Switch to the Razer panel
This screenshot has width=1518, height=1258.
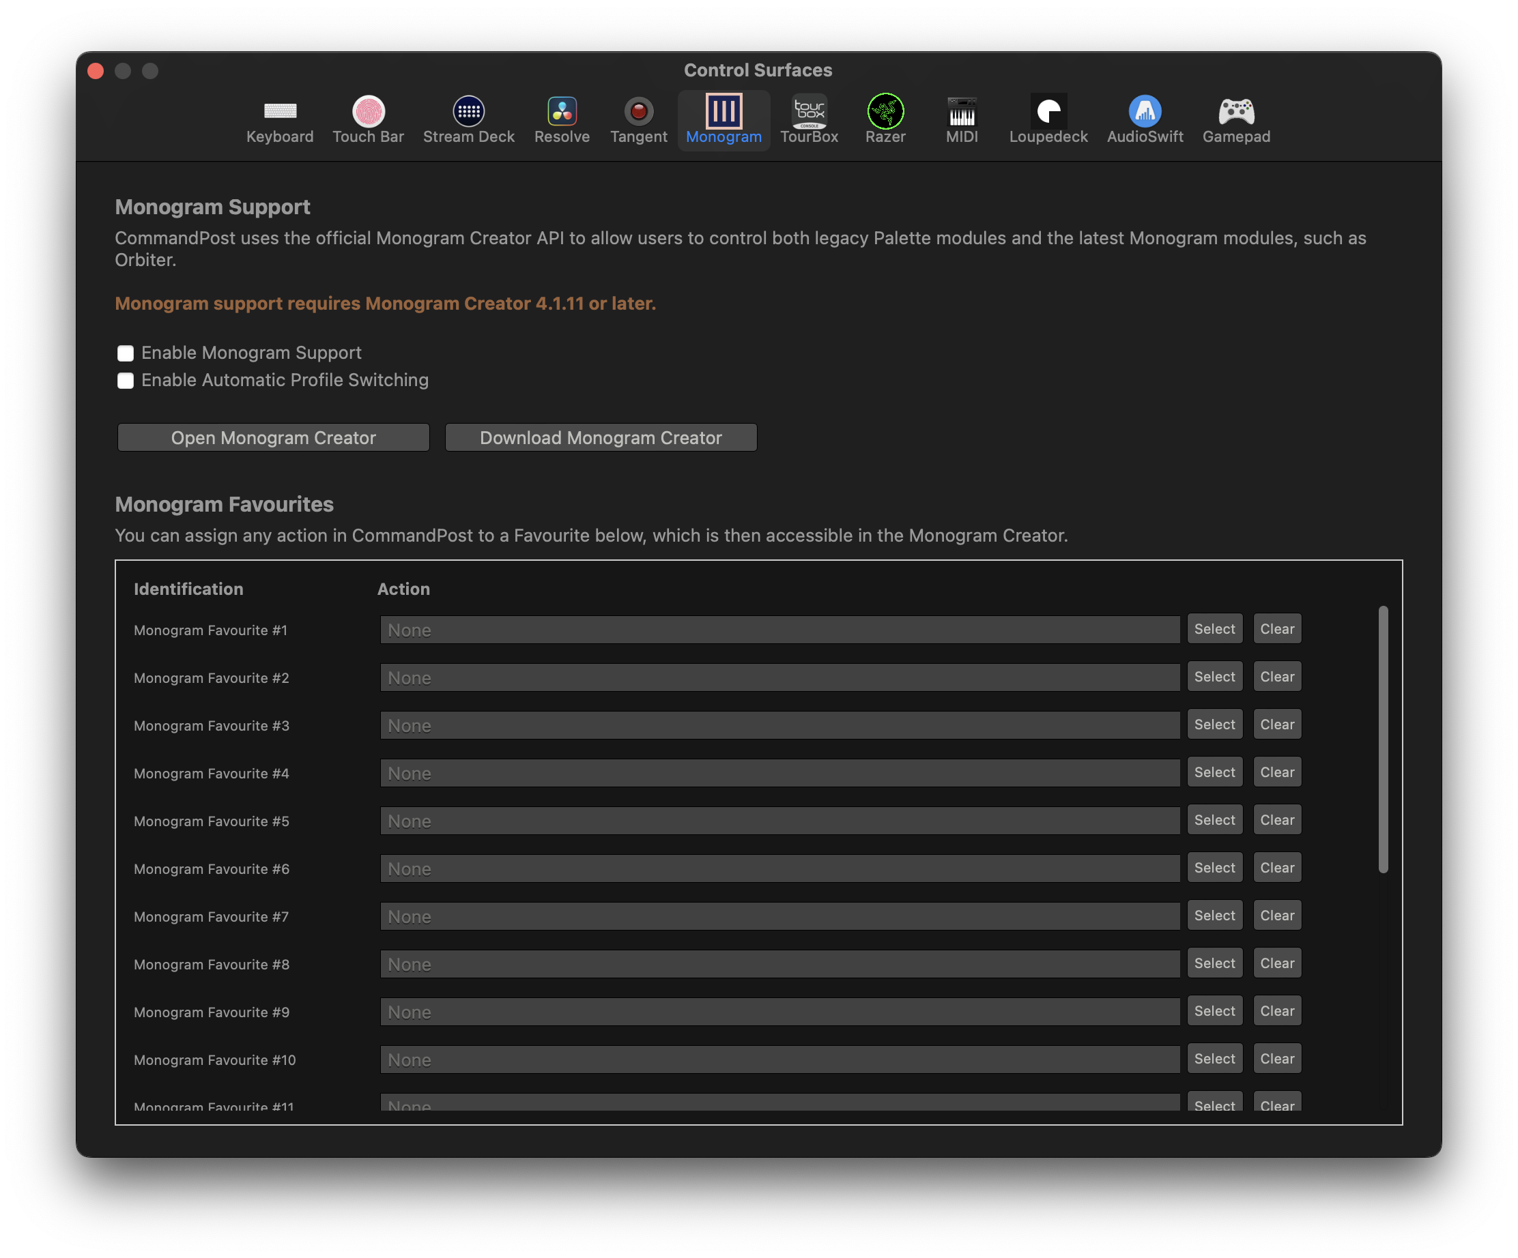(x=885, y=120)
